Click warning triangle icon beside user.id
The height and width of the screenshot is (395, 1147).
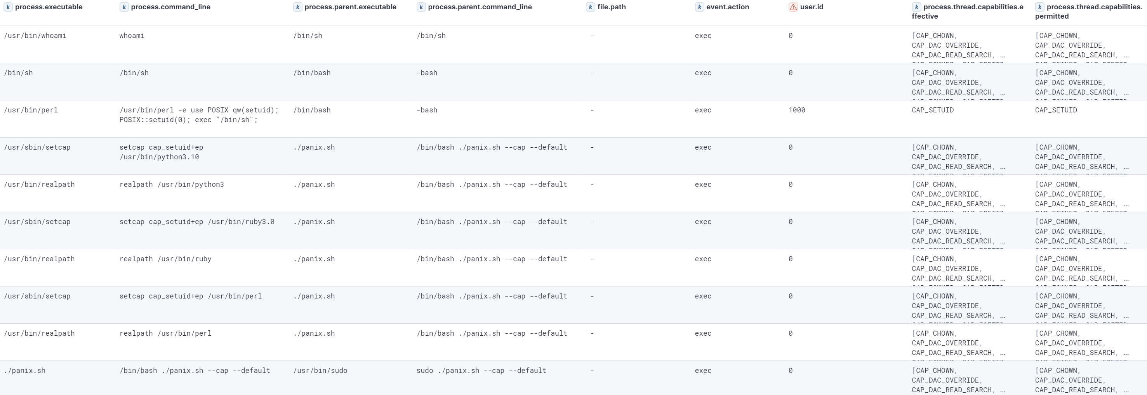pos(793,7)
